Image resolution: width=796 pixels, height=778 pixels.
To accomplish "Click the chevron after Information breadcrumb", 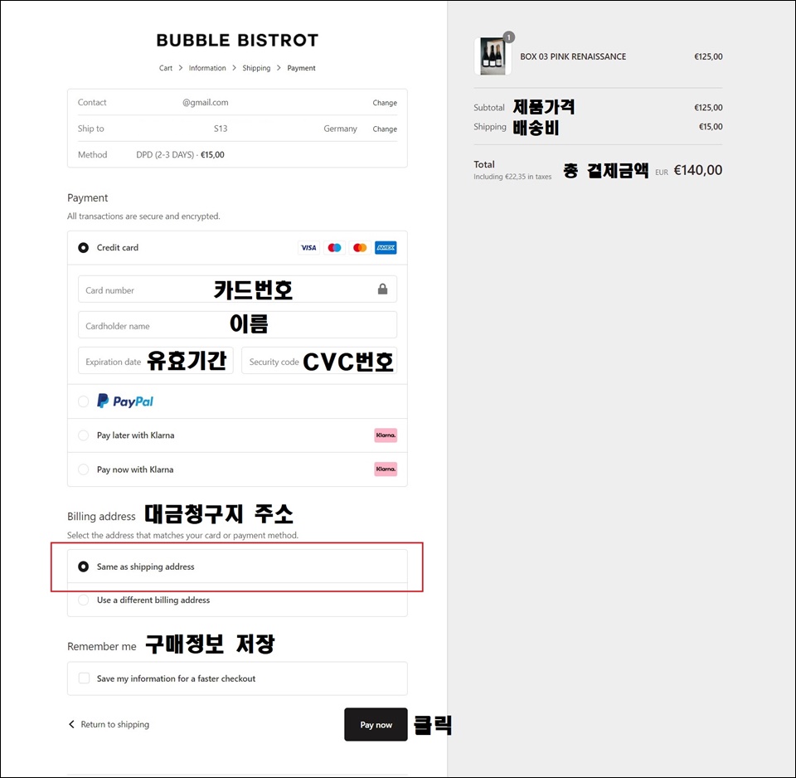I will coord(234,67).
